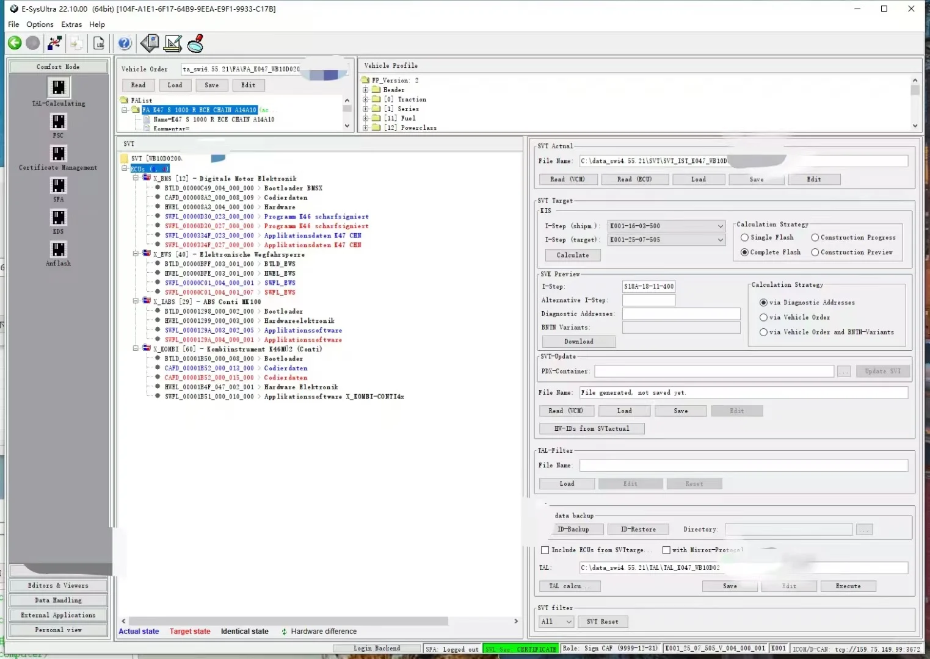Select the via Vehicle Order radio button
Viewport: 930px width, 659px height.
coord(763,317)
